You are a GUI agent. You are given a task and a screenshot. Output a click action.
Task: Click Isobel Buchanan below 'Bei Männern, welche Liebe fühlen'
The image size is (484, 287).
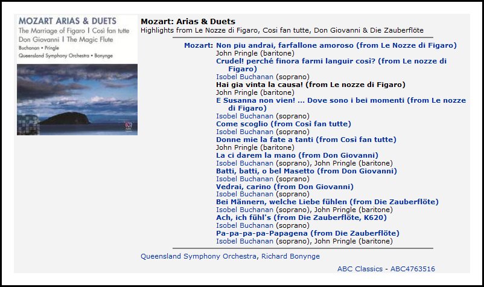(244, 210)
